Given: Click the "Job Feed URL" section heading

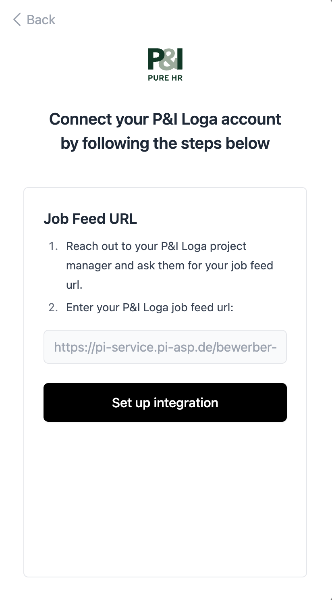Looking at the screenshot, I should click(x=90, y=219).
